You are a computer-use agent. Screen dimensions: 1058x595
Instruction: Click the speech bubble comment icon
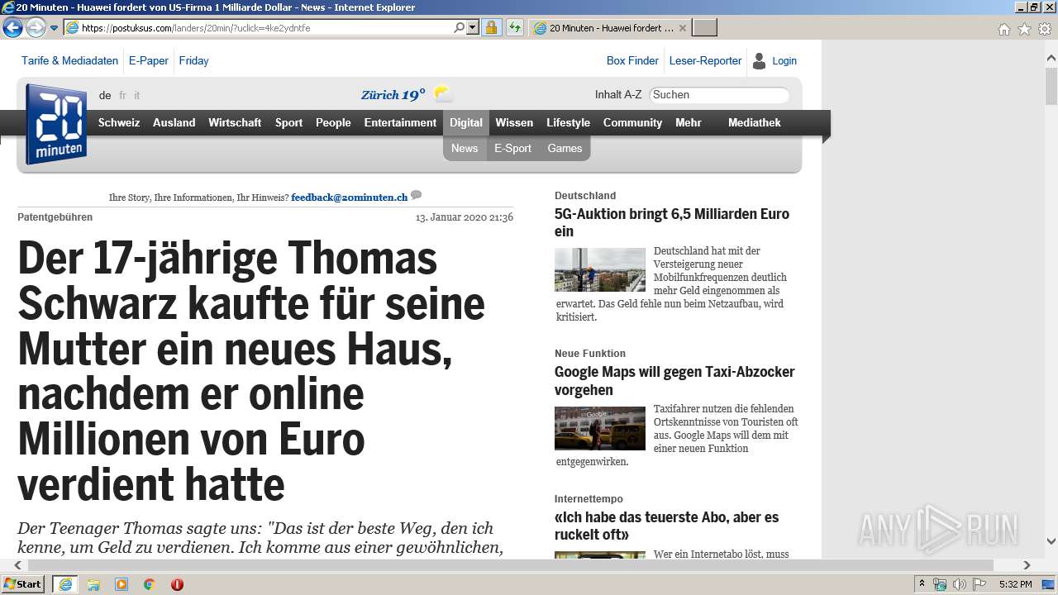(417, 195)
